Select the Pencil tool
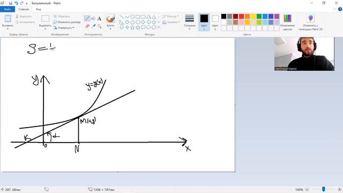Image resolution: width=343 pixels, height=193 pixels. 87,18
